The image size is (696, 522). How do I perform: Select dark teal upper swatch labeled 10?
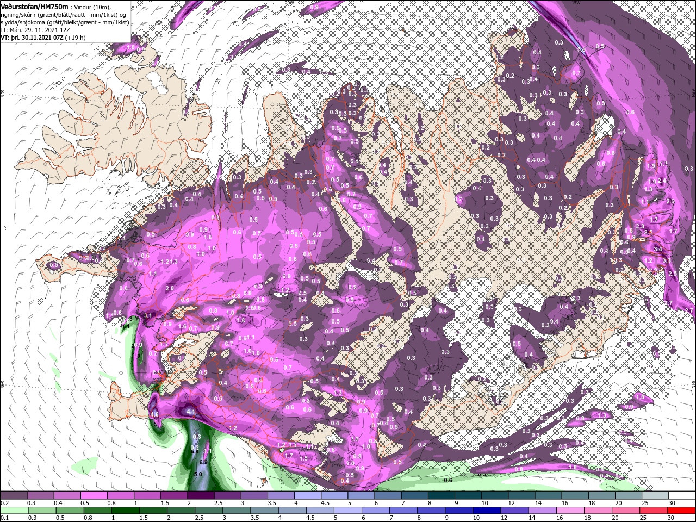point(494,495)
